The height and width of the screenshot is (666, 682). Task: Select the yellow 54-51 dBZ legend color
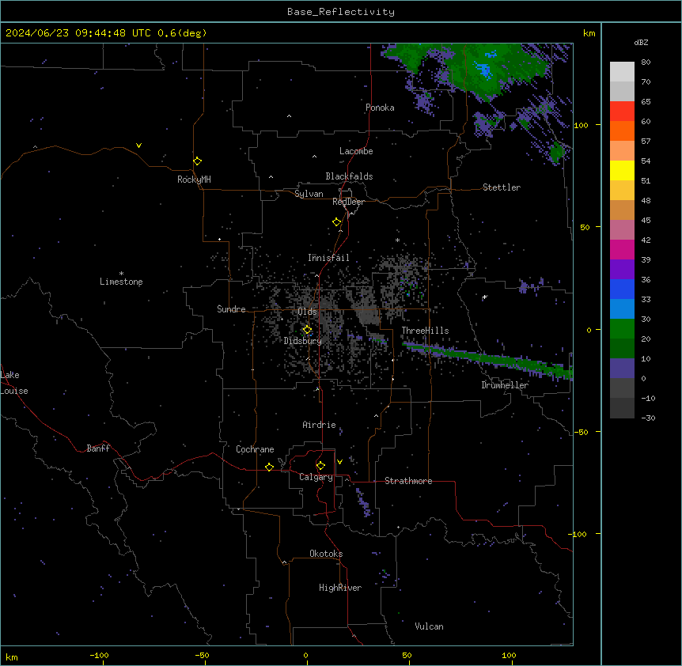pos(622,170)
